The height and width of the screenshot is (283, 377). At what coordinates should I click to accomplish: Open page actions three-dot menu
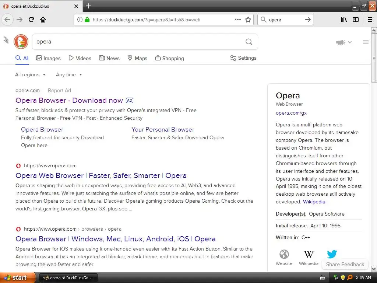point(237,20)
